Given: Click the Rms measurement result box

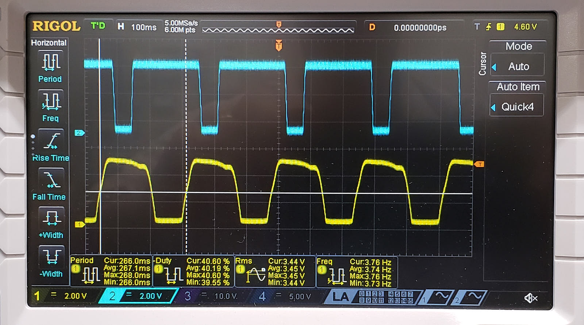Looking at the screenshot, I should [x=274, y=272].
